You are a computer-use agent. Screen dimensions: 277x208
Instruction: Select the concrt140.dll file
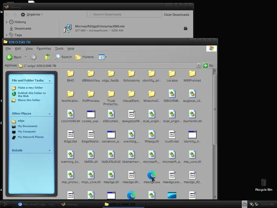71,114
